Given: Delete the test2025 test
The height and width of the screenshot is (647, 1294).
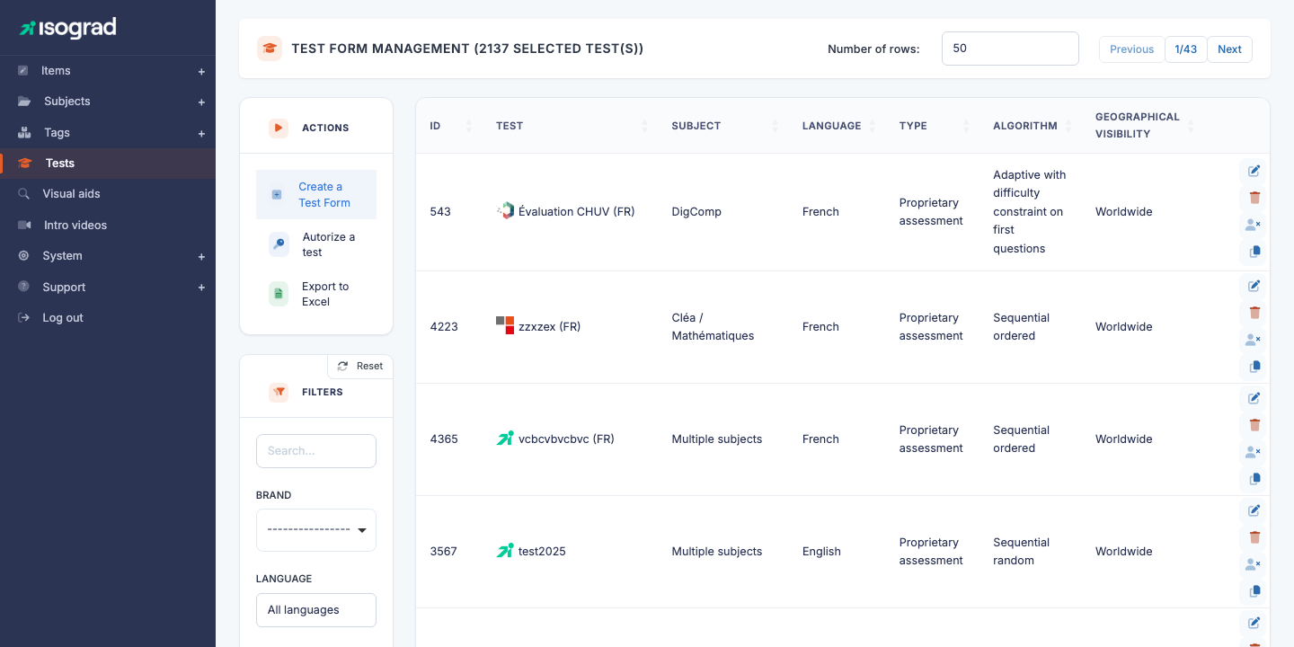Looking at the screenshot, I should [1254, 537].
